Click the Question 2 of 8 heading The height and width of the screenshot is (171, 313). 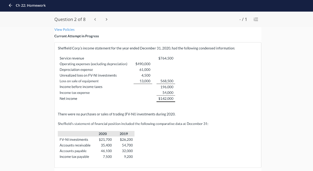coord(70,19)
